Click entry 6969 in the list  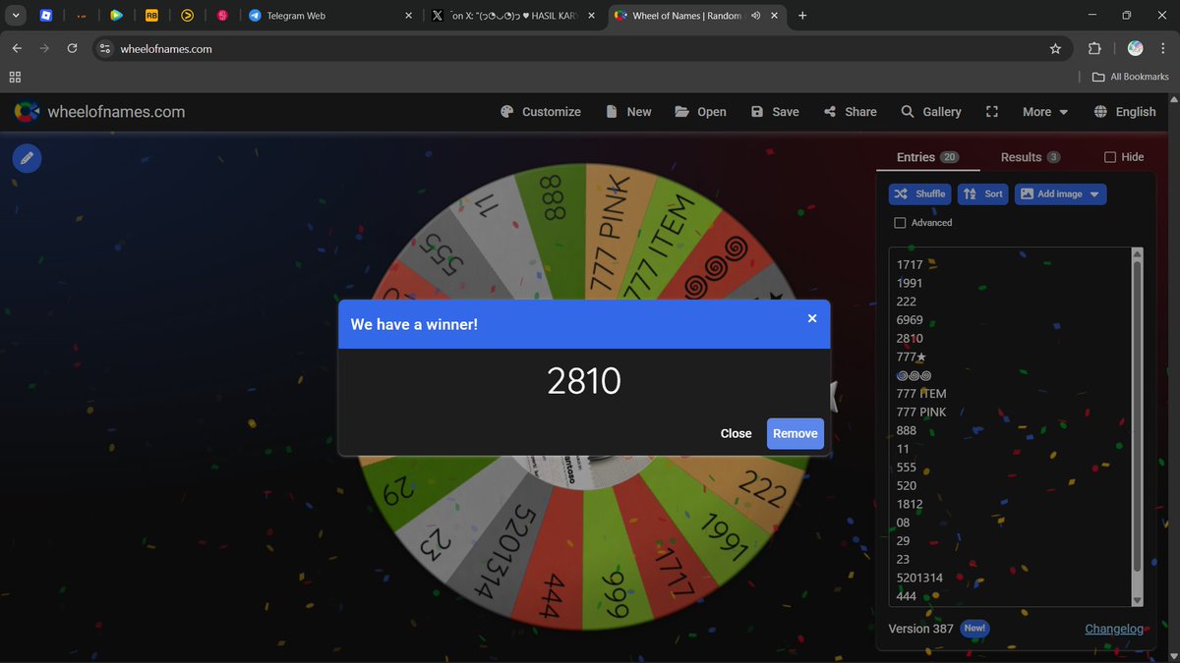tap(910, 319)
